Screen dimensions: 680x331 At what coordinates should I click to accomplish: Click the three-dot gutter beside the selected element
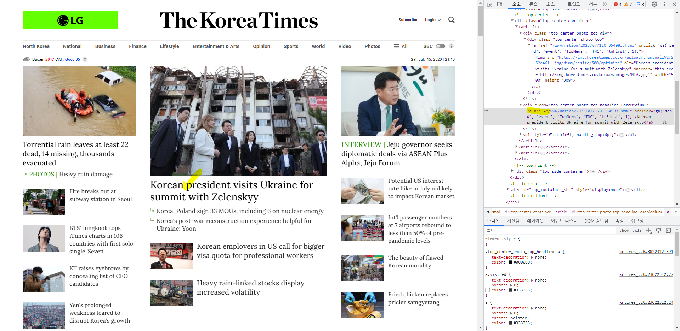(x=486, y=111)
